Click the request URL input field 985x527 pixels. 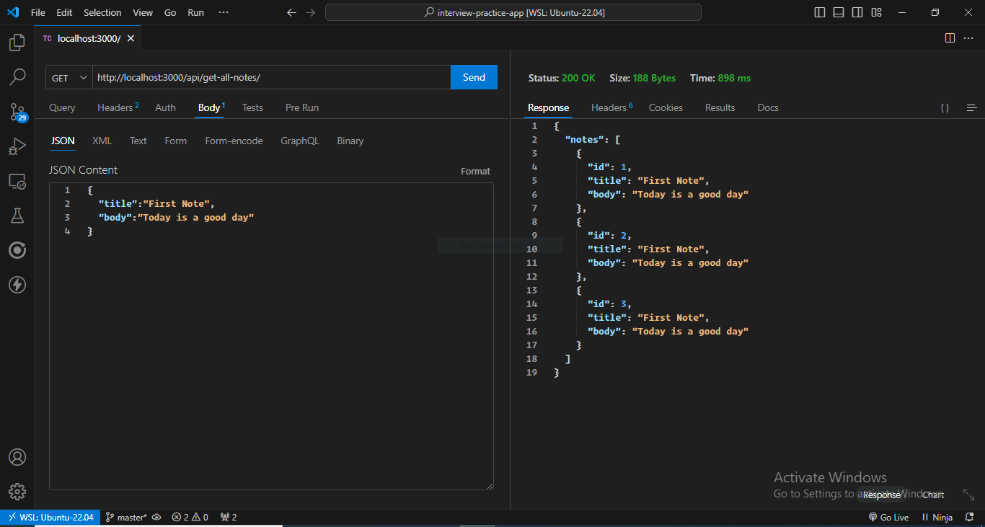pos(271,77)
